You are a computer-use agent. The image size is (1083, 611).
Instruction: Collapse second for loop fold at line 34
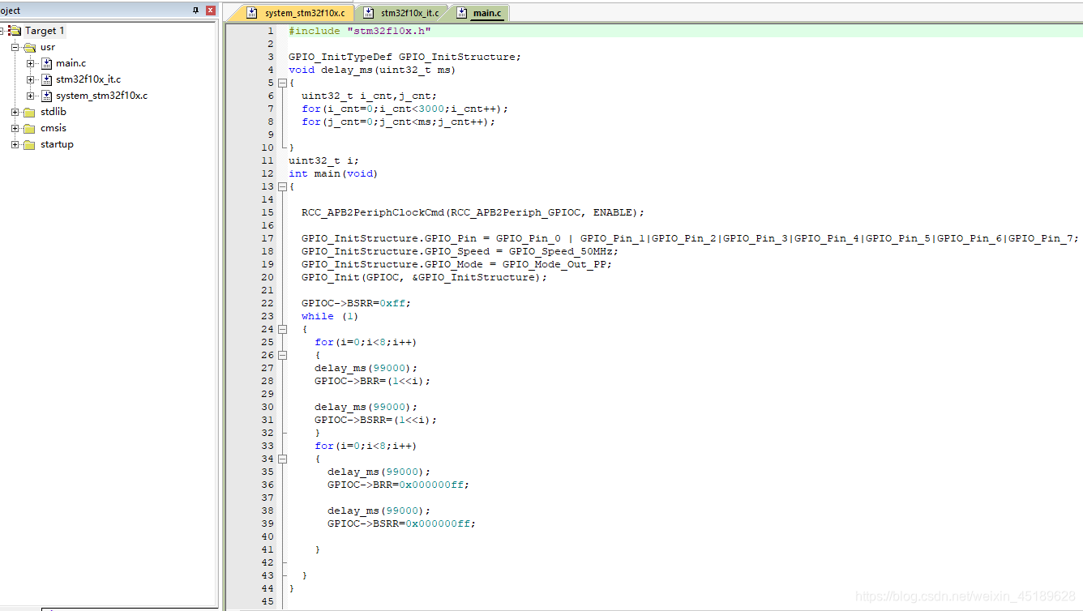tap(282, 459)
